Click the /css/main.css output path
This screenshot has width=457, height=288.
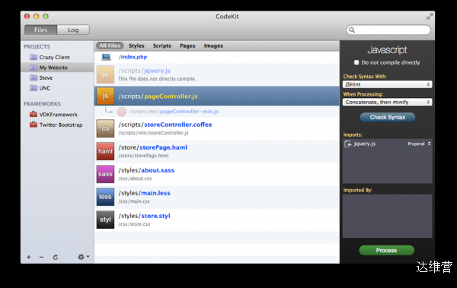pos(134,201)
